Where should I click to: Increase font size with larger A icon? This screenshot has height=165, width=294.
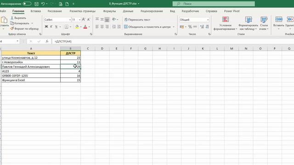click(84, 19)
